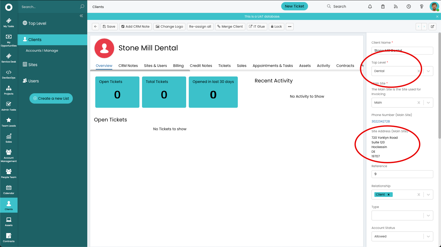Select Top Level in navigation tree
The image size is (441, 247).
tap(35, 23)
